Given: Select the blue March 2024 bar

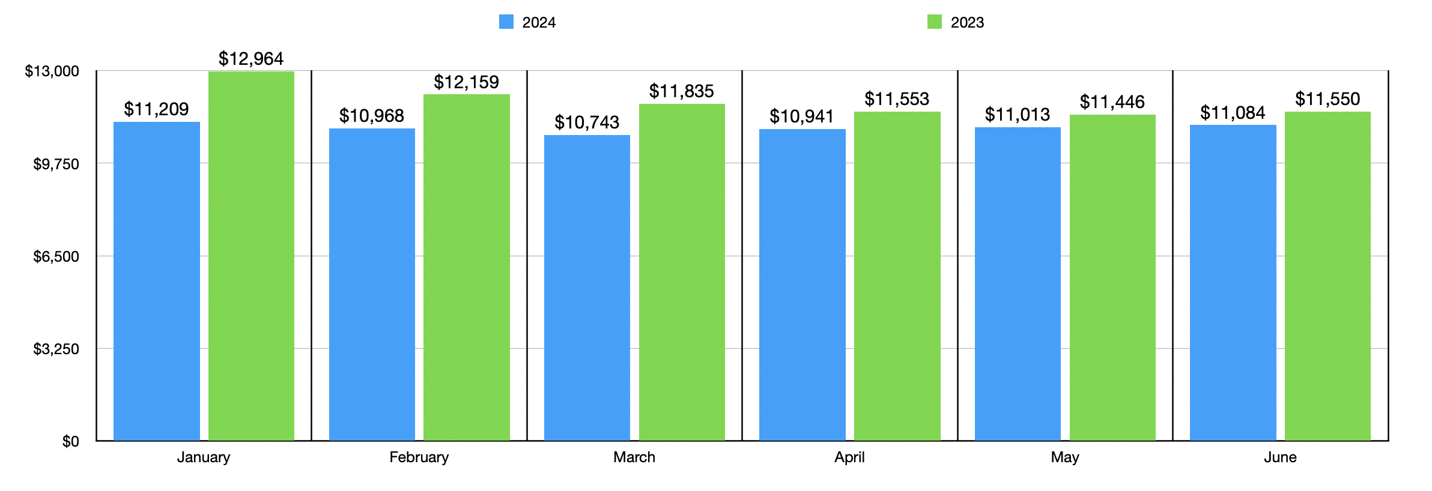Looking at the screenshot, I should pos(587,288).
